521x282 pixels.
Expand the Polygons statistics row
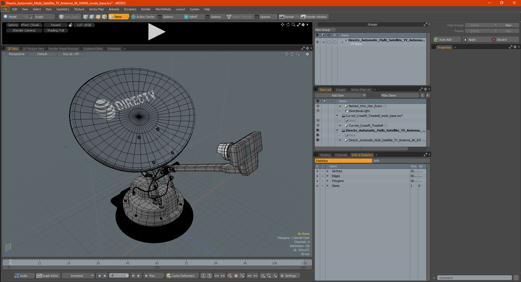tap(328, 181)
